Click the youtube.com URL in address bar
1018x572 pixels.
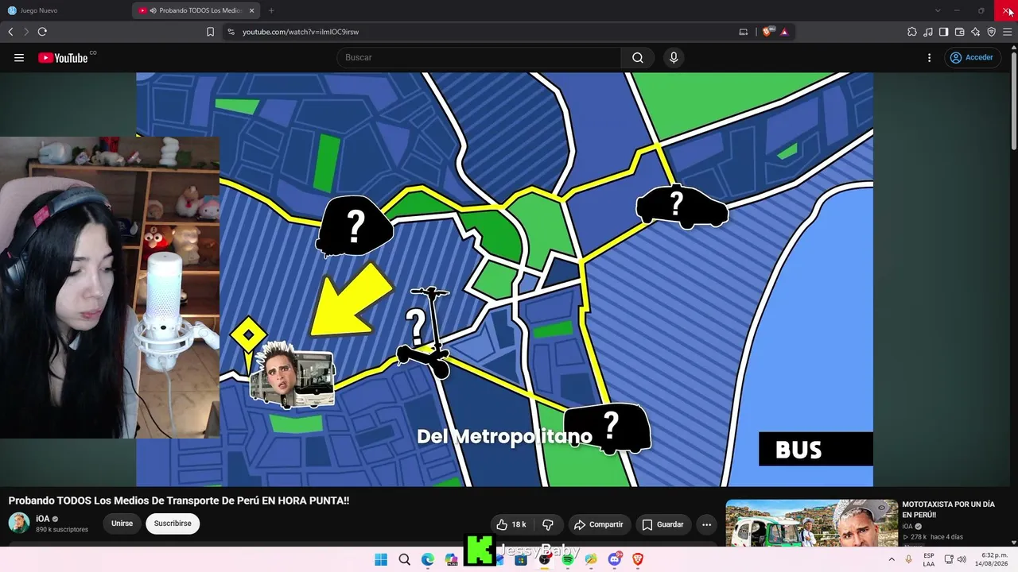301,32
